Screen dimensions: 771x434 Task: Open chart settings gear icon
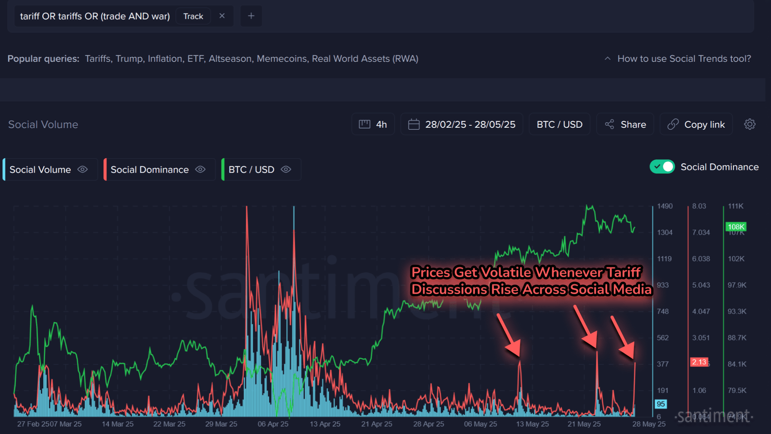click(x=749, y=124)
